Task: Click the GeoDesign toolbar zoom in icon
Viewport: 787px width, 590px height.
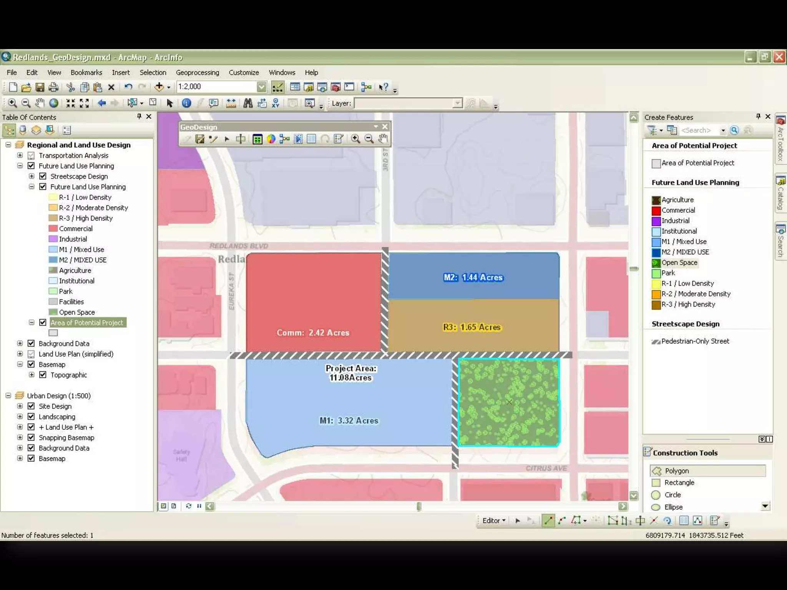Action: click(355, 139)
